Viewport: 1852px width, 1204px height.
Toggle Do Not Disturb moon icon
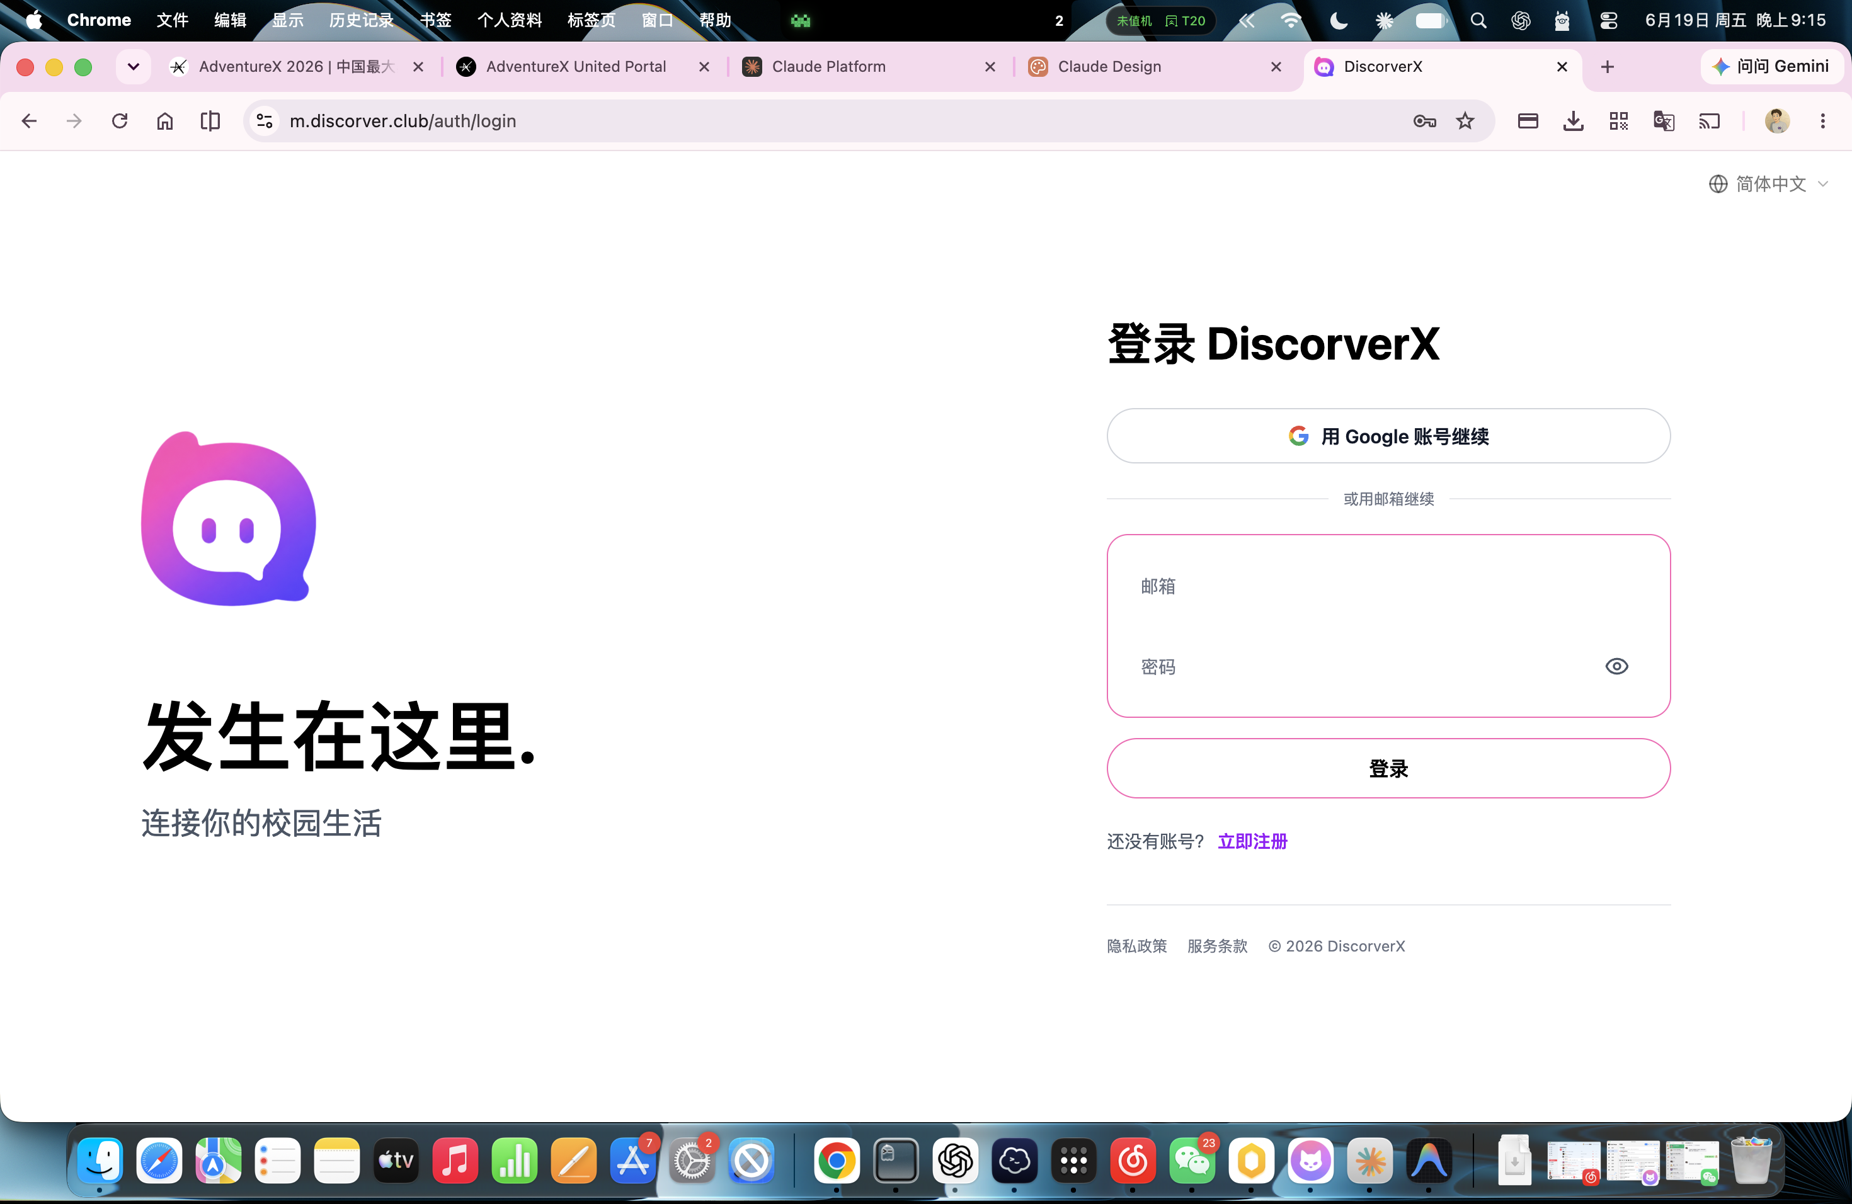point(1339,21)
